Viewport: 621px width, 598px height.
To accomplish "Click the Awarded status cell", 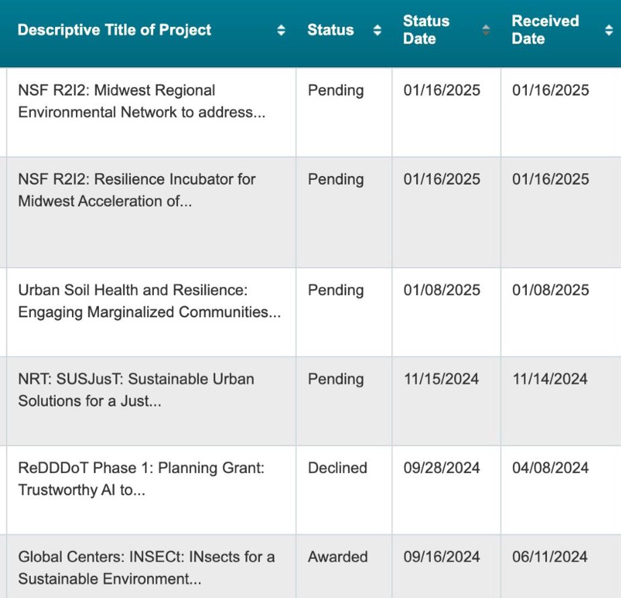I will (337, 556).
